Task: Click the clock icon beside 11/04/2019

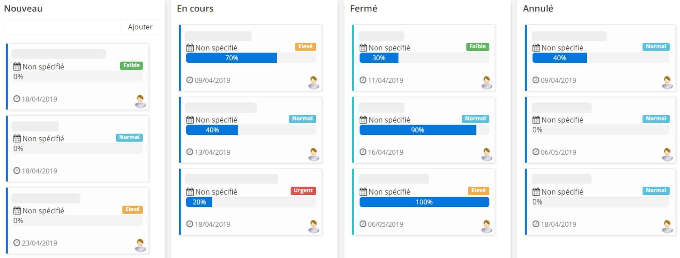Action: 363,80
